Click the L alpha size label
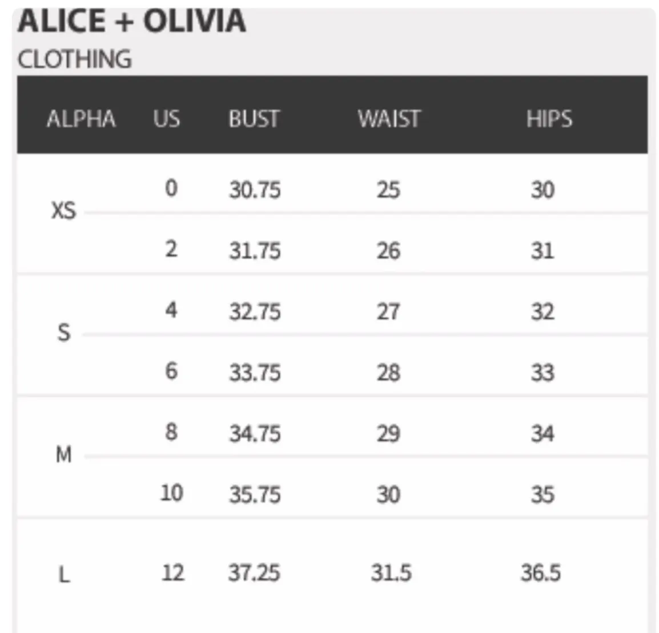659x633 pixels. (x=65, y=574)
